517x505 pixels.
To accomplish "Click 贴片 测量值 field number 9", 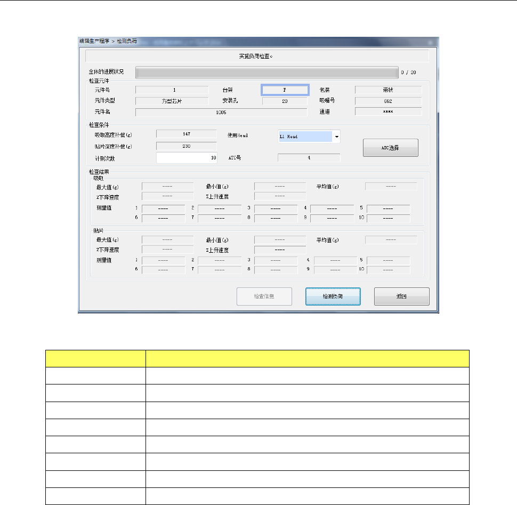I will [x=335, y=270].
